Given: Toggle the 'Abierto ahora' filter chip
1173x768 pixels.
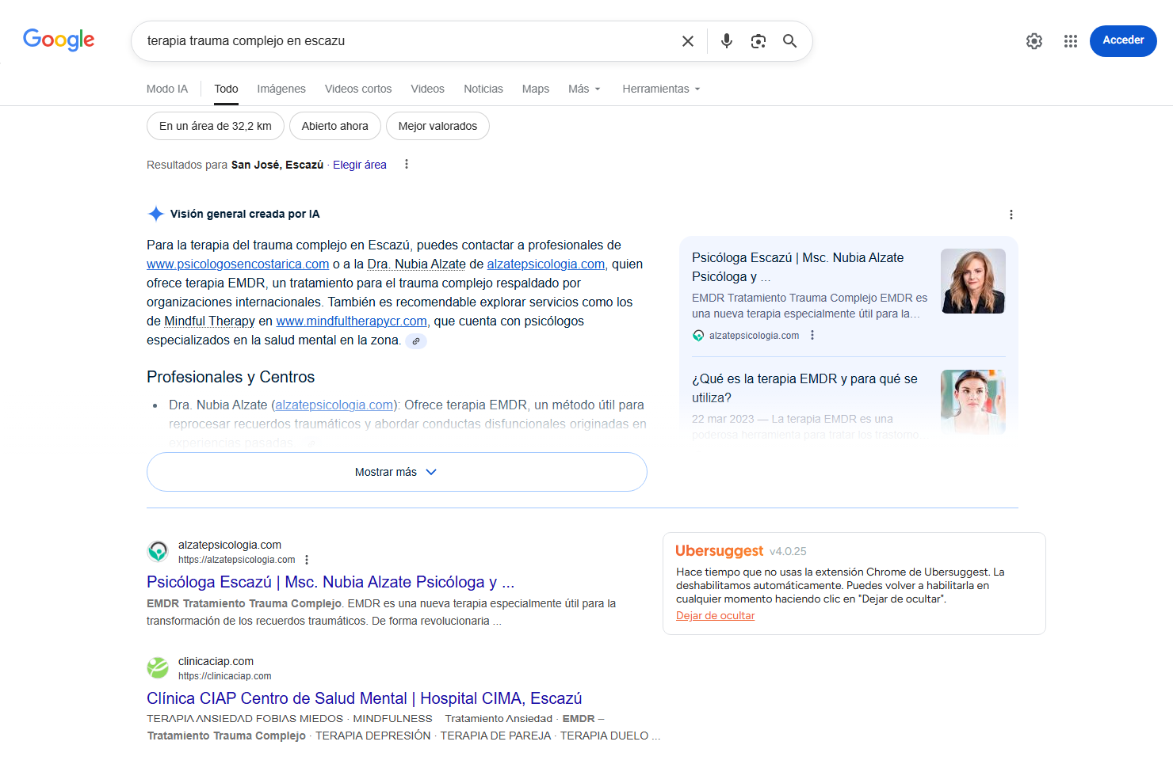Looking at the screenshot, I should click(x=334, y=126).
